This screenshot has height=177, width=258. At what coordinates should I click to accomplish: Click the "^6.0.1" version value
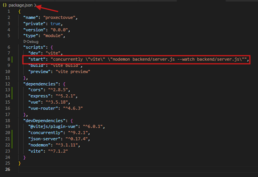pos(93,126)
